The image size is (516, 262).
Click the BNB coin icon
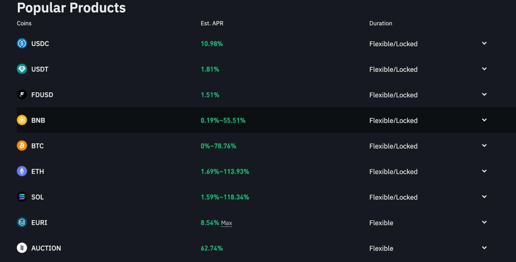[21, 120]
